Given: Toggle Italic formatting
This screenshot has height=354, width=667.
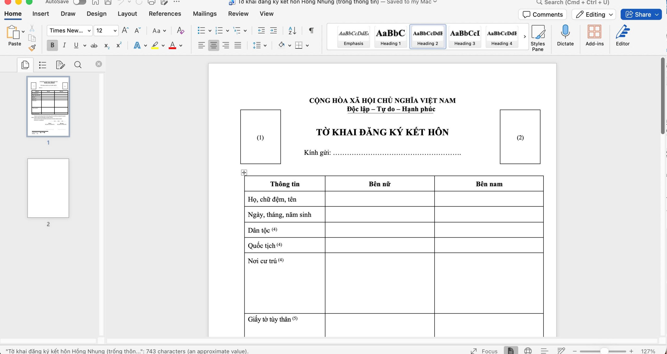Looking at the screenshot, I should (64, 45).
